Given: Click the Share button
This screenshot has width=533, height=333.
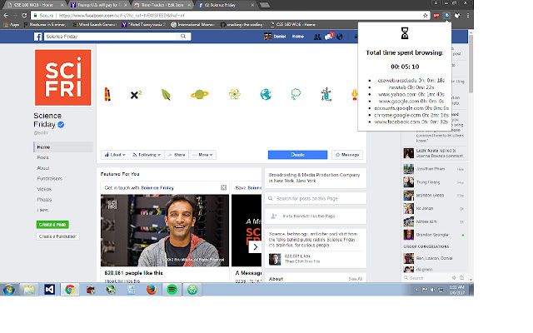Looking at the screenshot, I should pyautogui.click(x=177, y=155).
